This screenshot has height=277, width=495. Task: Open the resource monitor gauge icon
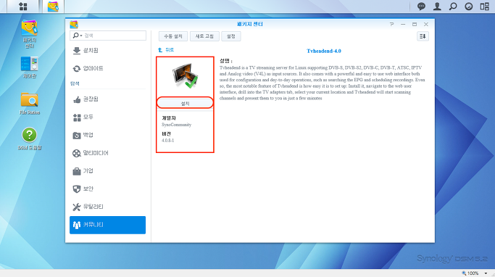click(x=469, y=7)
